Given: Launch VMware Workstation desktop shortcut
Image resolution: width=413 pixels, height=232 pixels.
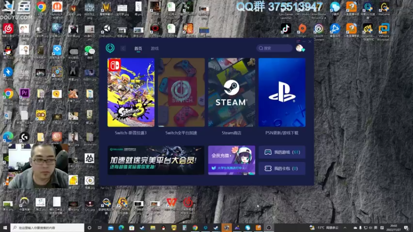Looking at the screenshot, I should coord(384,31).
